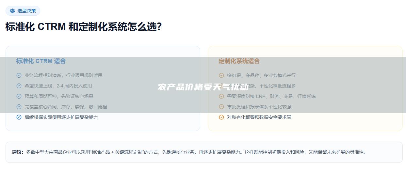Image resolution: width=406 pixels, height=170 pixels.
Task: Click check icon beside 对私有化部署
Action: (x=221, y=117)
